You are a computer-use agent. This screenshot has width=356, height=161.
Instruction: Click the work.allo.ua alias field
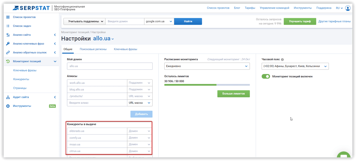pyautogui.click(x=97, y=83)
